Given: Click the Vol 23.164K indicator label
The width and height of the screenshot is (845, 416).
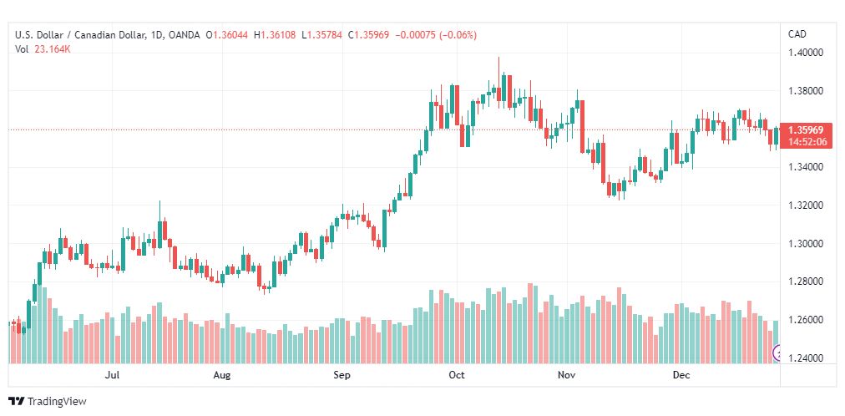Looking at the screenshot, I should (43, 49).
